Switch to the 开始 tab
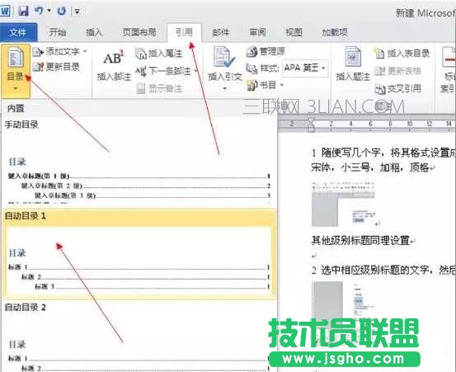456x372 pixels. coord(58,32)
